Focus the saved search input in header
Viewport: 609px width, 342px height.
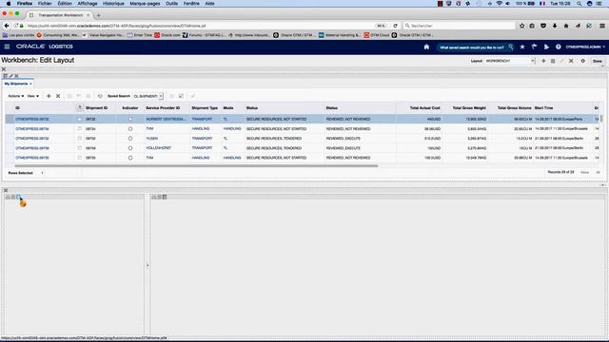pos(472,47)
